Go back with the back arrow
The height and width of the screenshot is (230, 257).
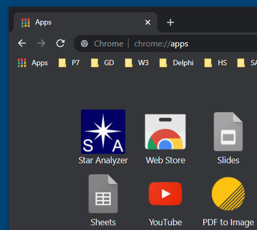pos(22,43)
